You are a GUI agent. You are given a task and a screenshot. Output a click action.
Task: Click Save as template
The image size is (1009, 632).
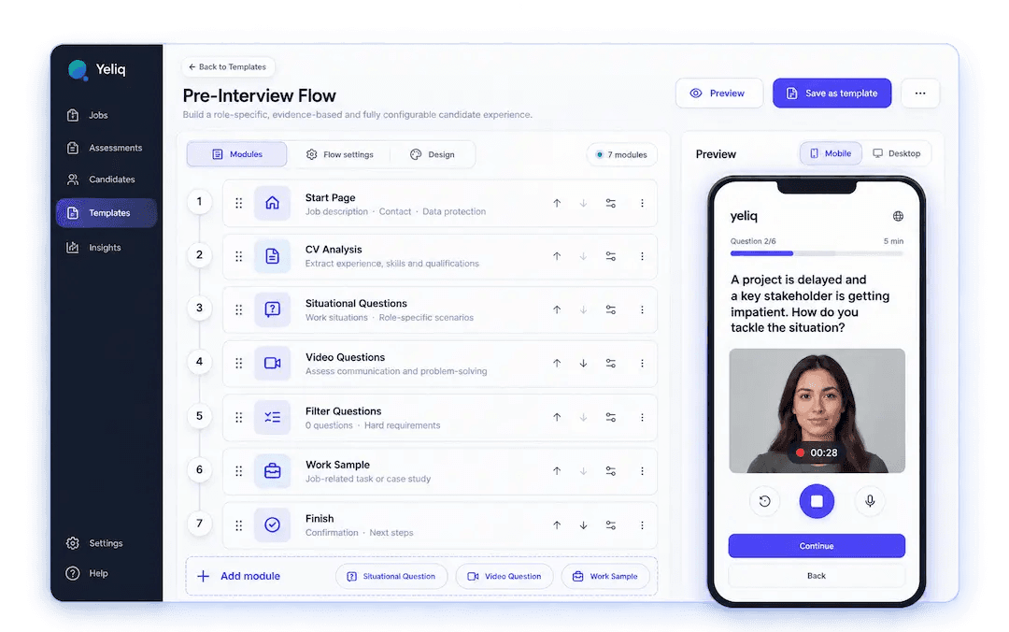[x=832, y=93]
